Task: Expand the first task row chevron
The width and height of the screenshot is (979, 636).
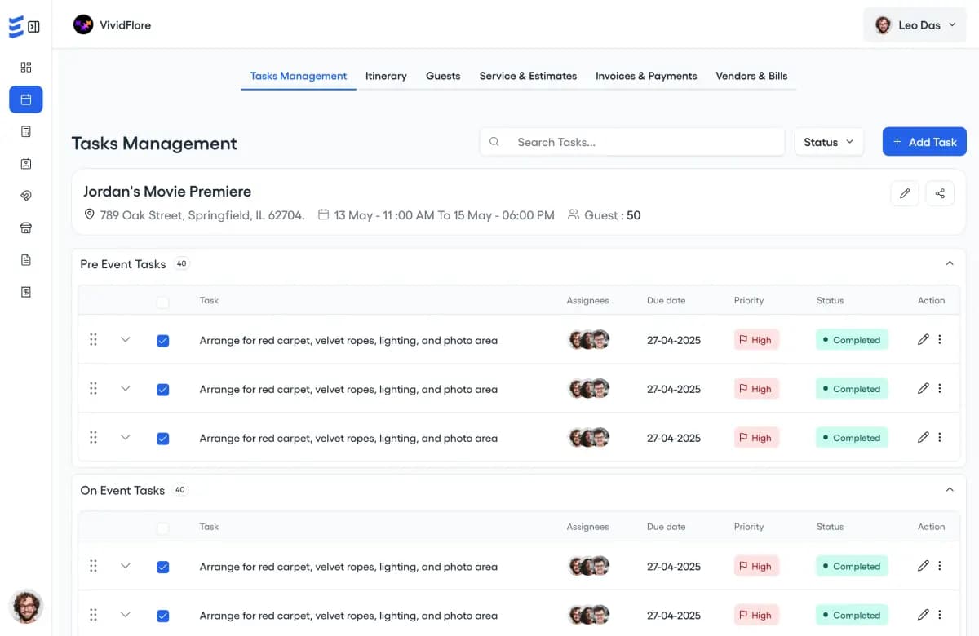Action: click(125, 340)
